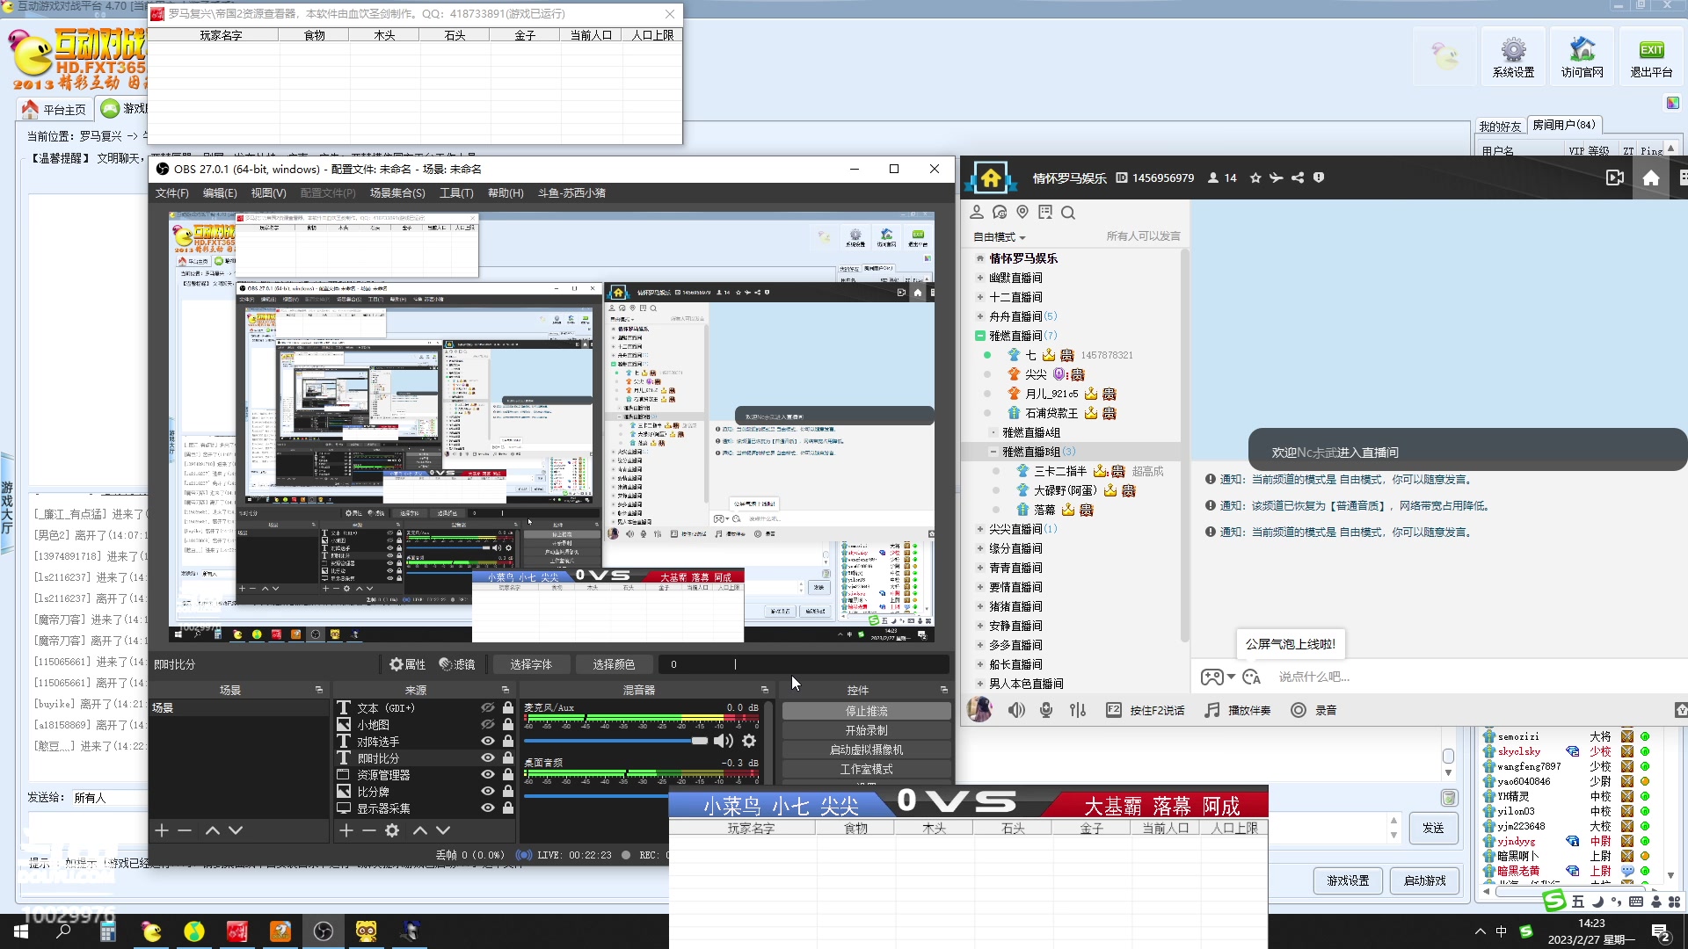Show the hidden 文本 (GDI+) source

click(487, 707)
